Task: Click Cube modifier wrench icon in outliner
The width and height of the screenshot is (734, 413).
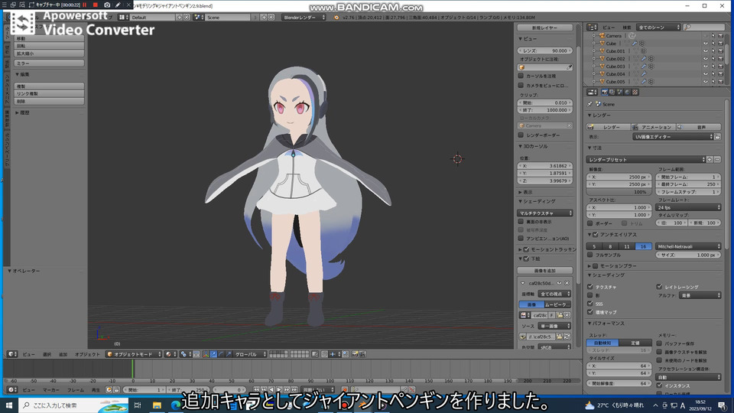Action: [635, 44]
